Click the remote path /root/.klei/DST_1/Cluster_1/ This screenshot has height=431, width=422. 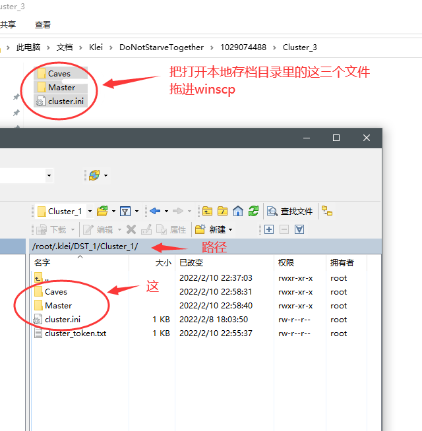tap(85, 246)
